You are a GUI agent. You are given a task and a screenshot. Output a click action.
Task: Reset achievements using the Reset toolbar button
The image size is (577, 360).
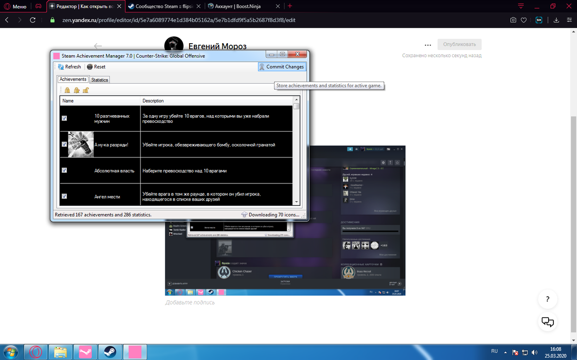click(96, 67)
